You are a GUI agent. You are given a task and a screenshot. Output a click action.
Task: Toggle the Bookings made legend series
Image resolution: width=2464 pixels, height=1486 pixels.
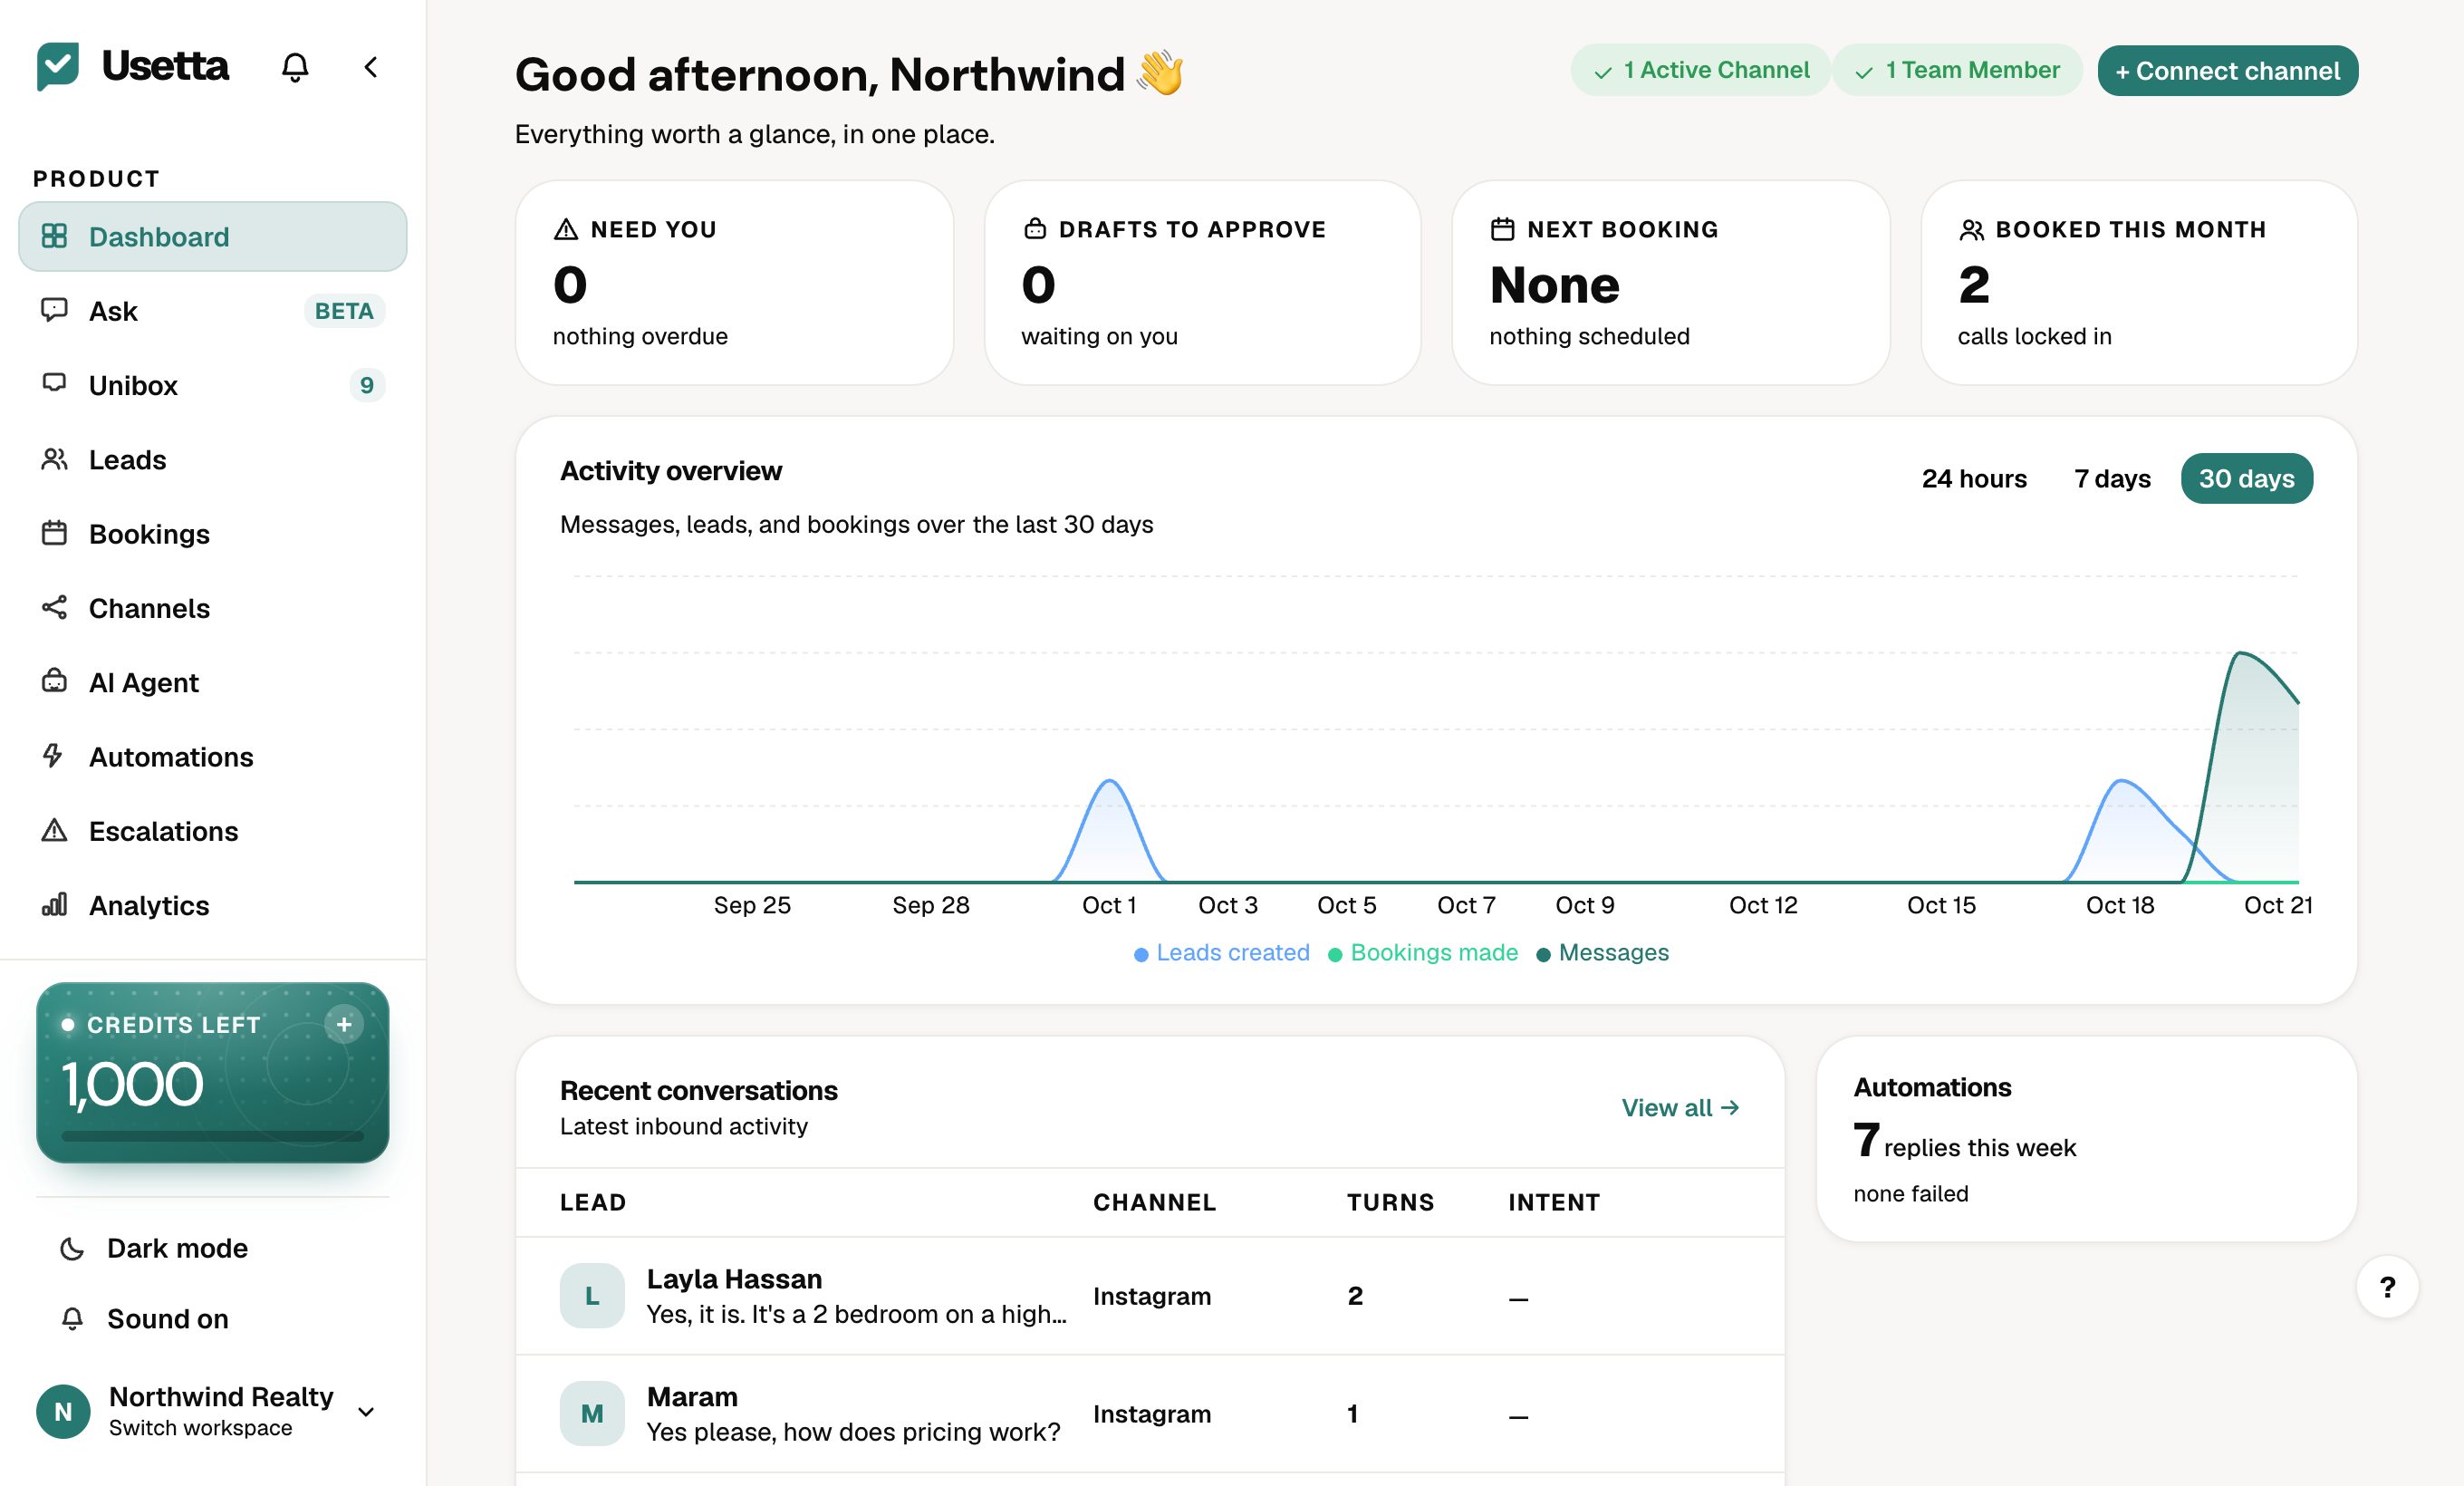(1422, 952)
